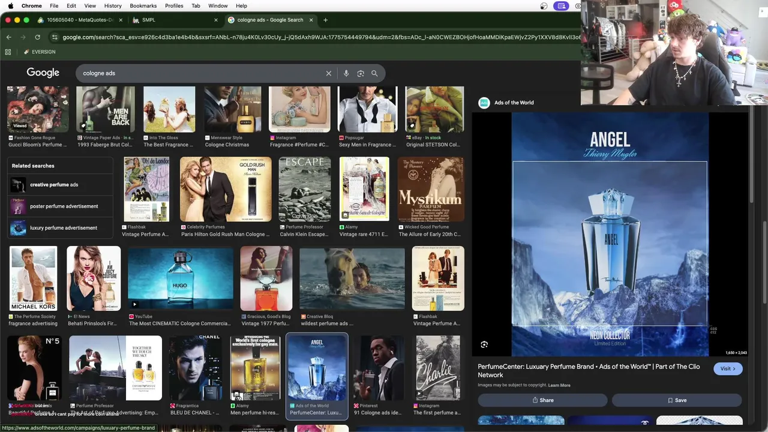Click the Google logo
Viewport: 768px width, 432px height.
43,73
